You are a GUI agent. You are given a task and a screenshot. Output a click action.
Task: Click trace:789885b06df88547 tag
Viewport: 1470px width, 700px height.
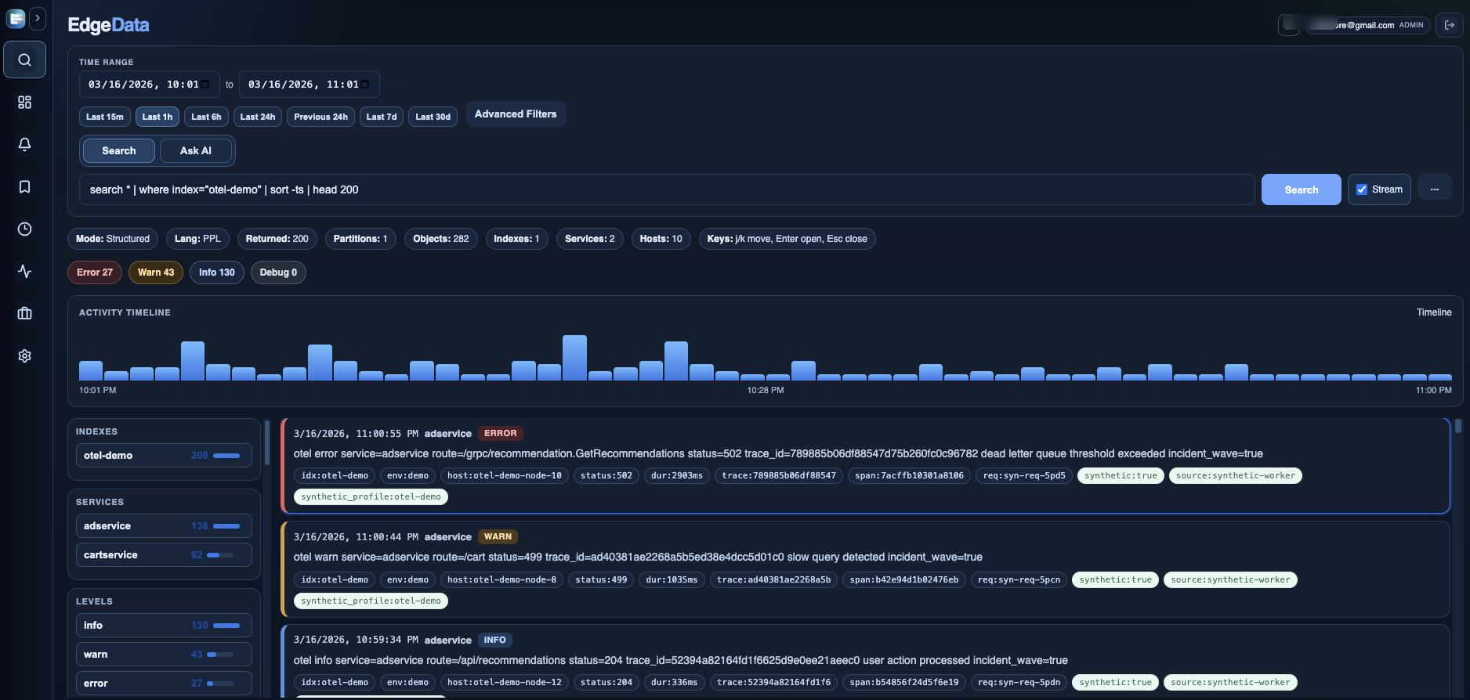click(x=779, y=476)
